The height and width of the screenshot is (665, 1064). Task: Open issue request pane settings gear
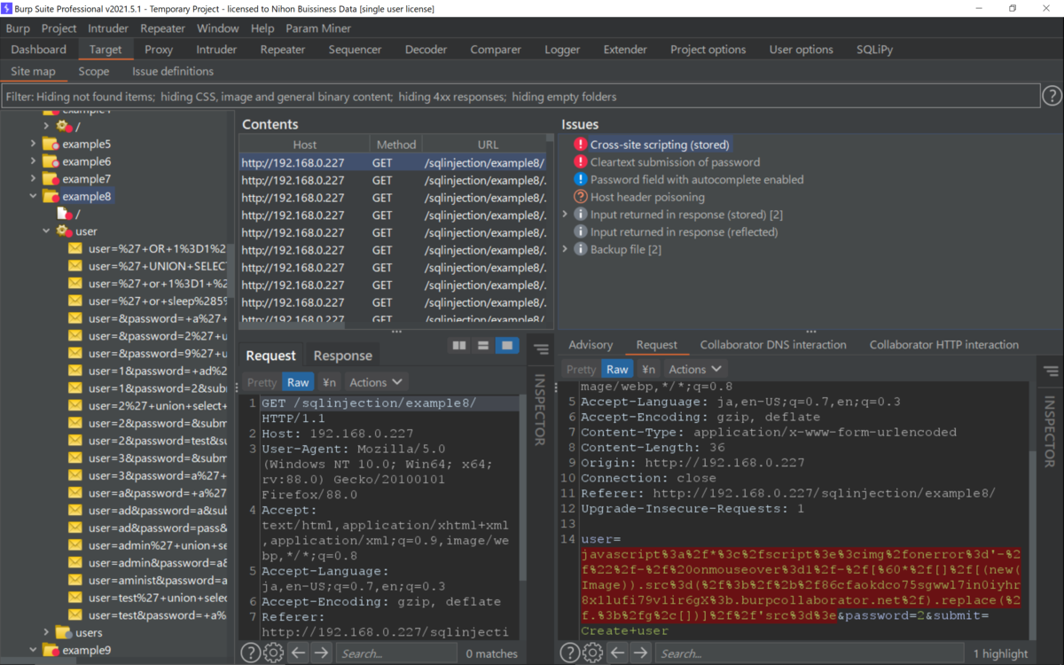click(x=592, y=653)
